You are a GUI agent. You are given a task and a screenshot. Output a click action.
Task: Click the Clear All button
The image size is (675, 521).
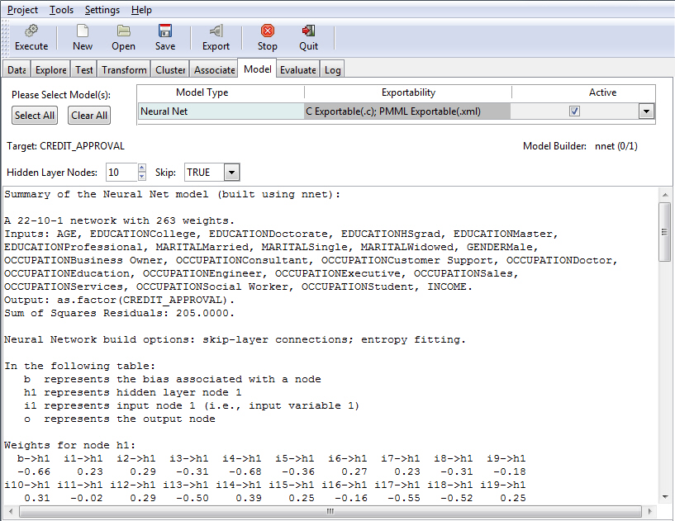pos(89,116)
